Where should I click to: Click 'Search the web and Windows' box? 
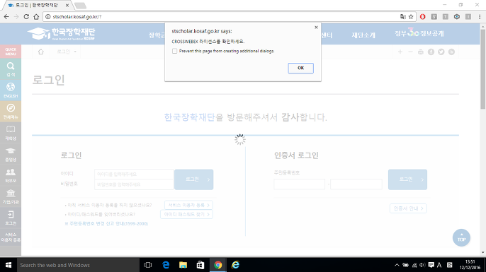coord(78,265)
